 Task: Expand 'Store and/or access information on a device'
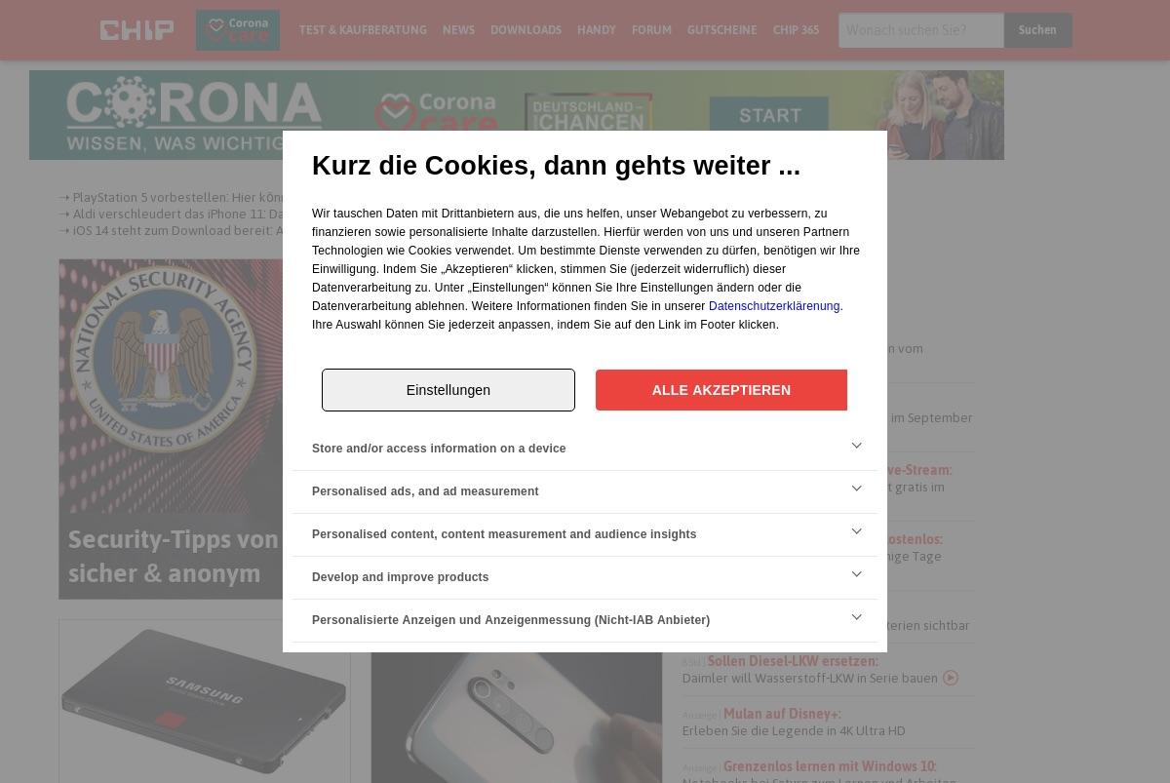[x=585, y=449]
